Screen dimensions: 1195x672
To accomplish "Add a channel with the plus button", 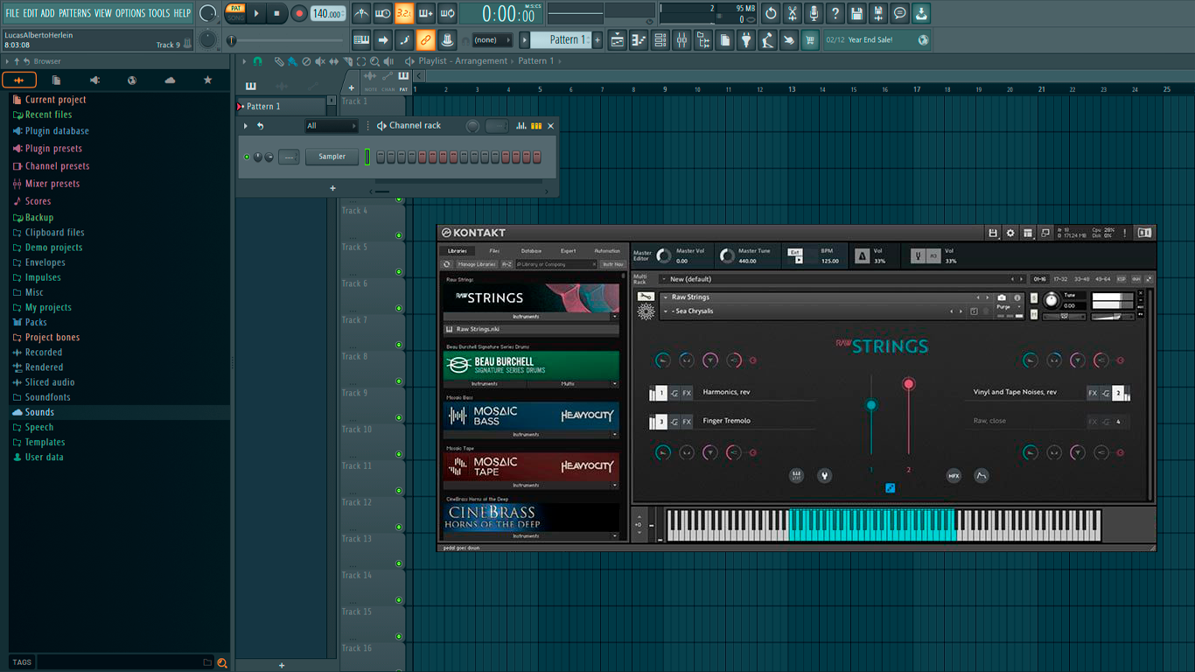I will tap(332, 188).
